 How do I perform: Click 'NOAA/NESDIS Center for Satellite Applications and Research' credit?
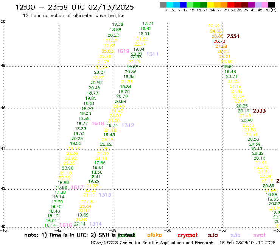click(152, 243)
